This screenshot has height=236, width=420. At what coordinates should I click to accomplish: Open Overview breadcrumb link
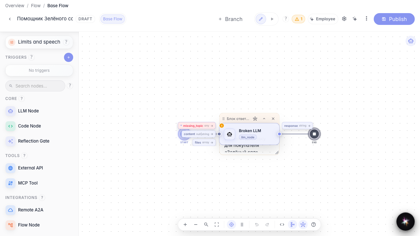coord(15,6)
